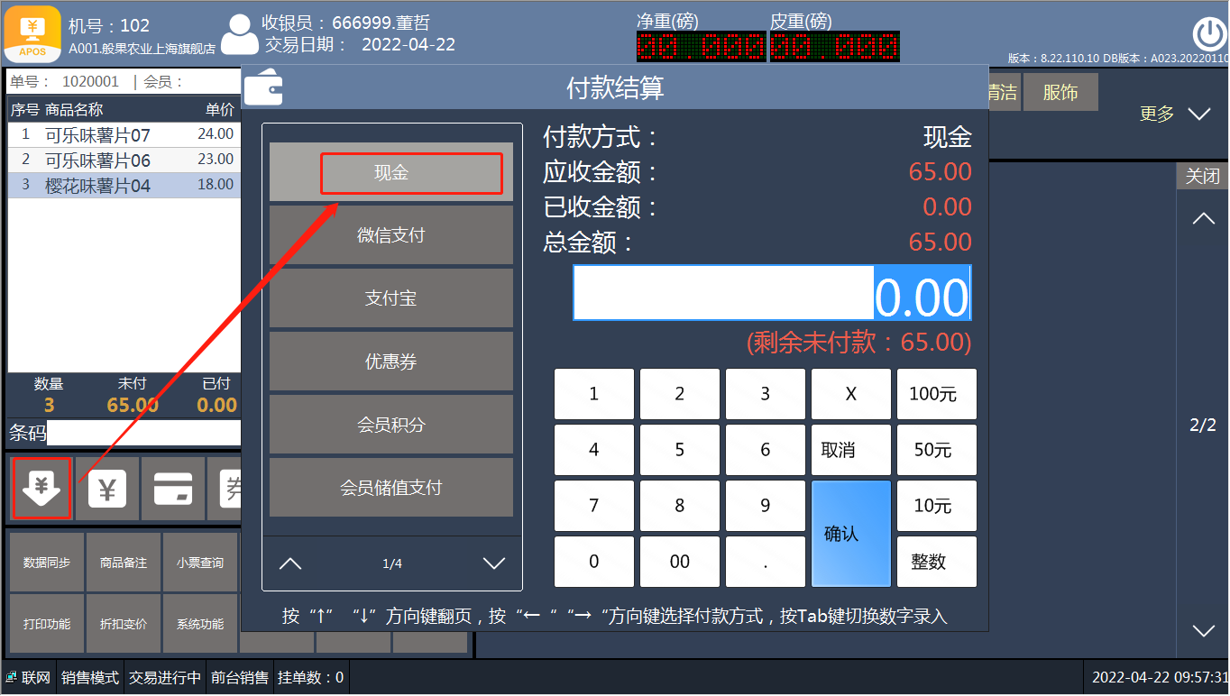Click the wallet icon in the payment dialog
The height and width of the screenshot is (696, 1230).
point(263,87)
